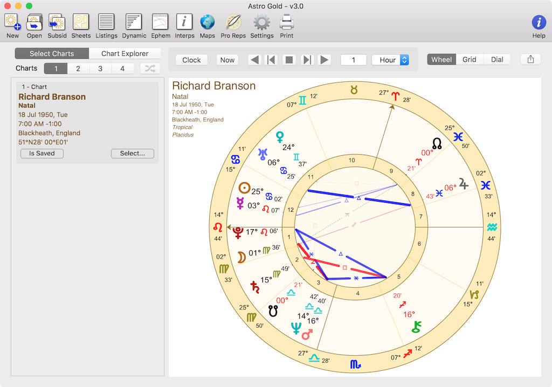This screenshot has height=387, width=552.
Task: Switch to Chart Explorer tab
Action: pyautogui.click(x=125, y=53)
